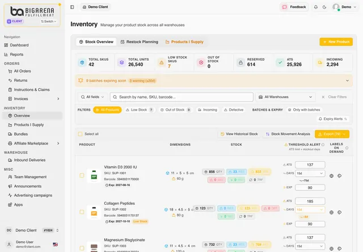Click the Vitamin D3 globe icon
Screen dimensions: 363x252
(x=331, y=176)
